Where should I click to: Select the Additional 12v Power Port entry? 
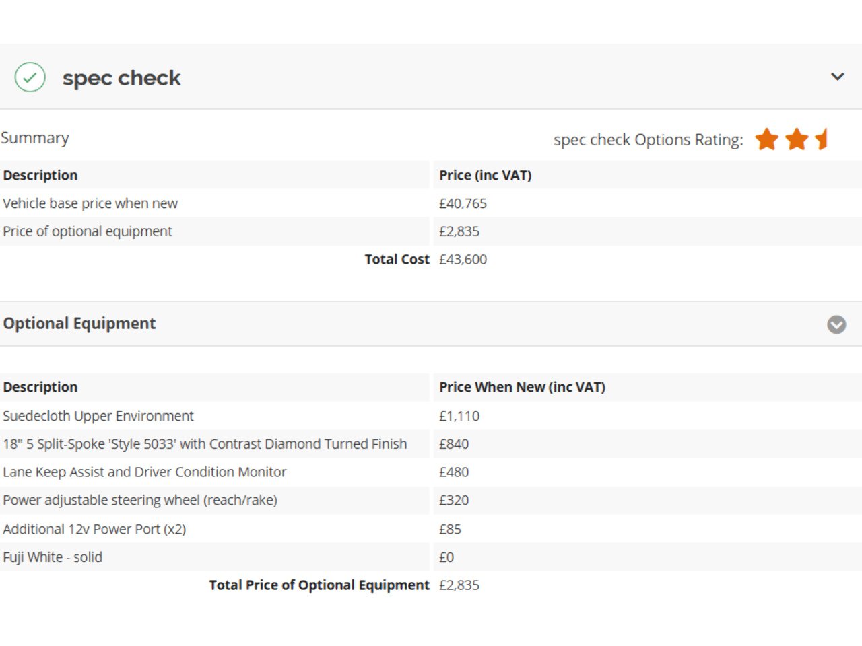(94, 529)
